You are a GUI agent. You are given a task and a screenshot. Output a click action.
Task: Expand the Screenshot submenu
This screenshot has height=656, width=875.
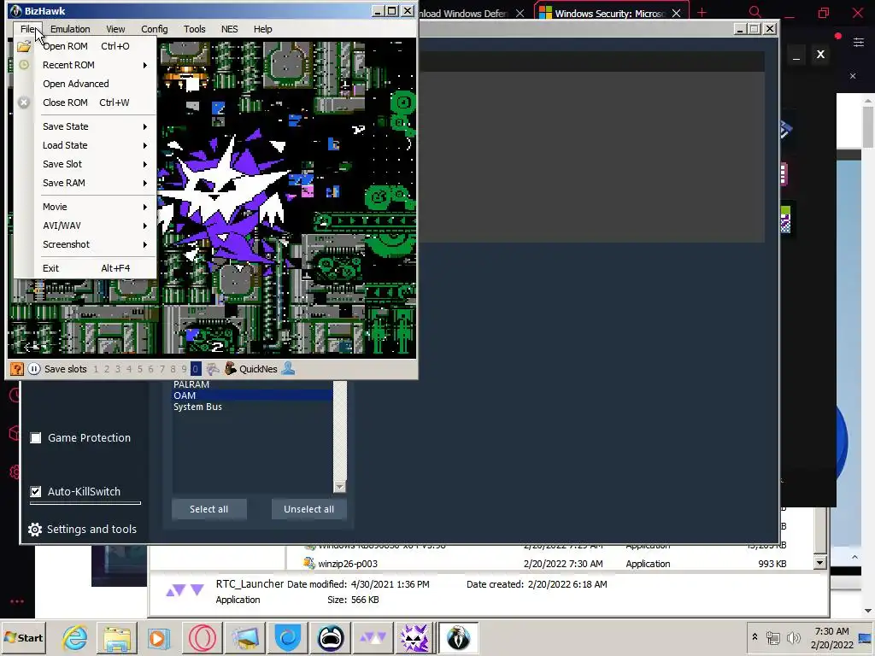(x=85, y=244)
